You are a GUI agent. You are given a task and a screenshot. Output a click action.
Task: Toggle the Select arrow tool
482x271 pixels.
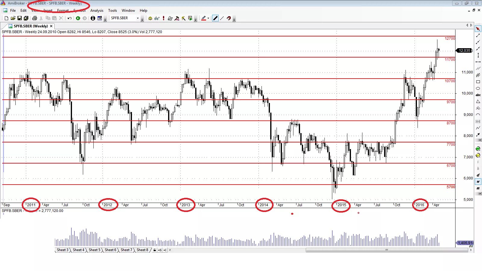coord(478,29)
